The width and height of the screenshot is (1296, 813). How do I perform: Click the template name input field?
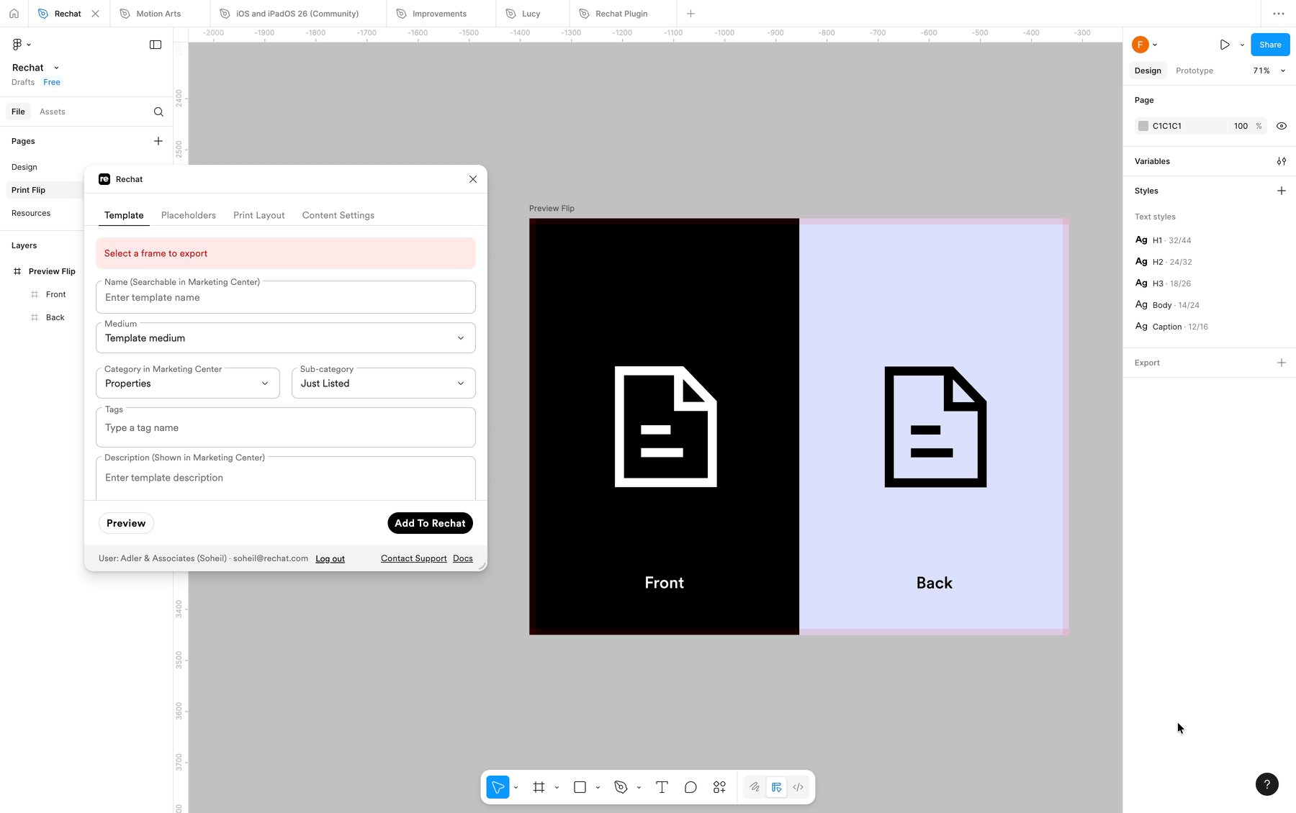click(286, 298)
